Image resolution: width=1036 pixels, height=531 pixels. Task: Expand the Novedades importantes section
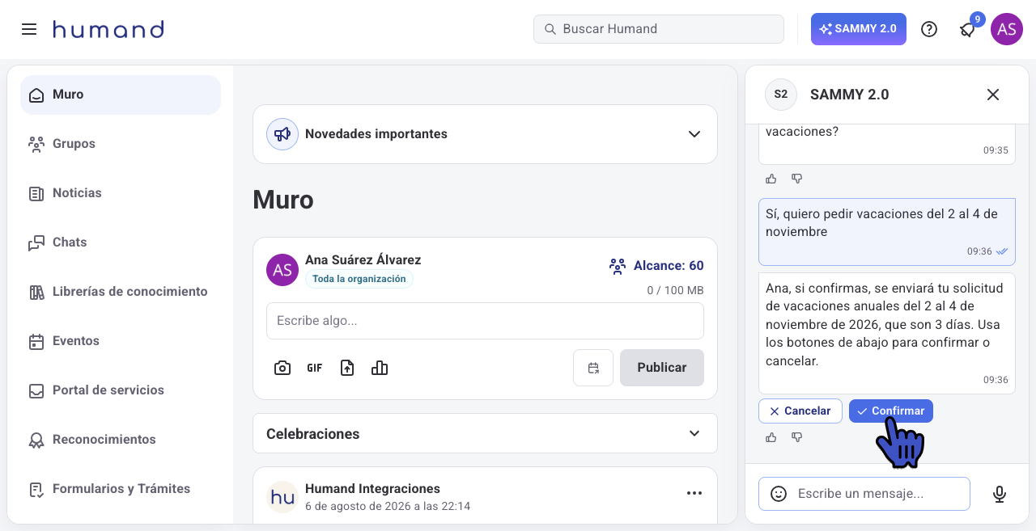pos(694,134)
